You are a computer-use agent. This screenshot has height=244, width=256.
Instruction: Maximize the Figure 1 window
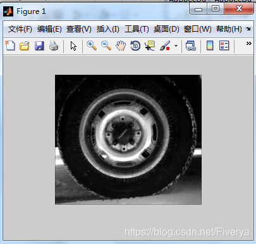tap(216, 9)
